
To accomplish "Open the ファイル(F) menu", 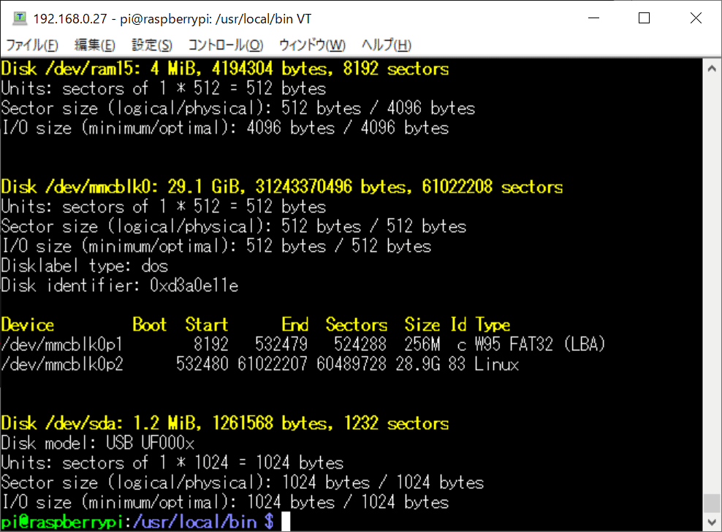I will click(31, 45).
